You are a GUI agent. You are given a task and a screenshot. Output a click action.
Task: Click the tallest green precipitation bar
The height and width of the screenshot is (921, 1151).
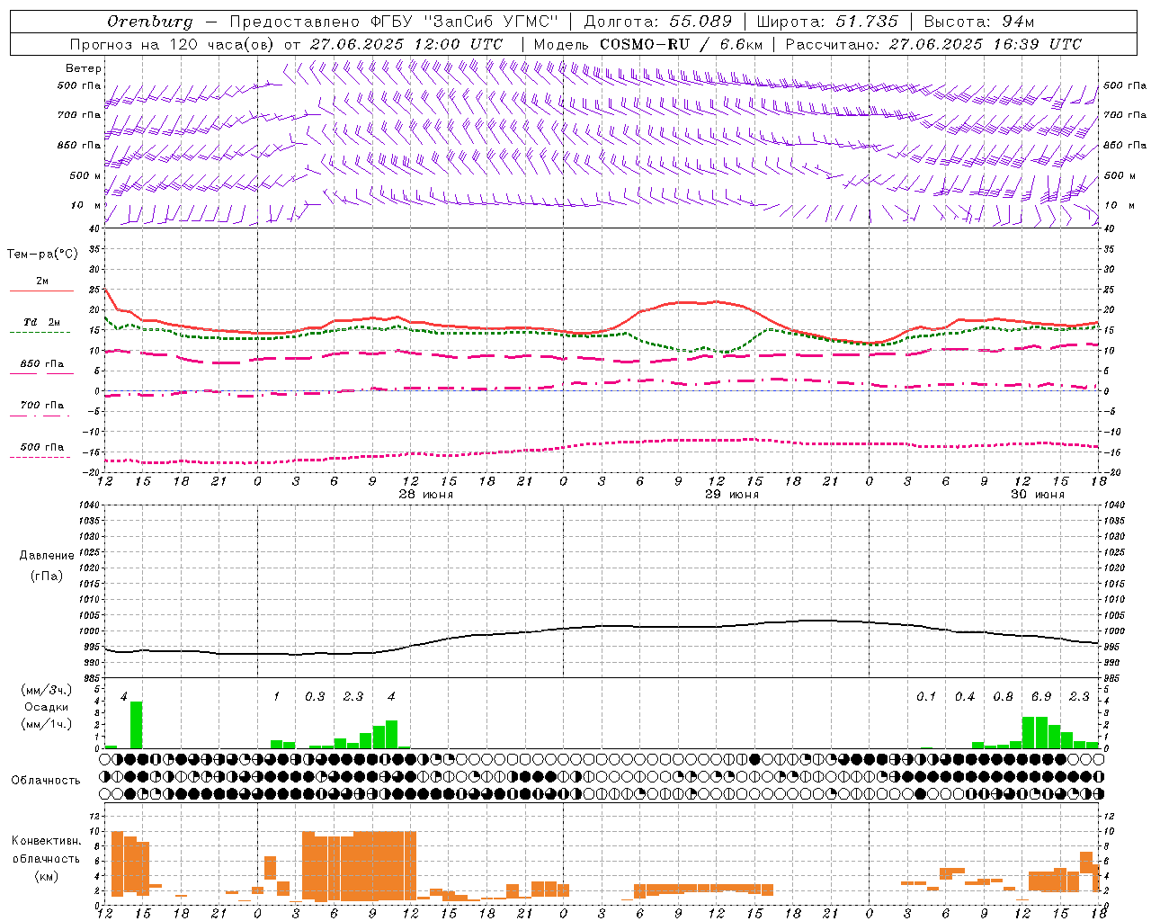tap(137, 725)
